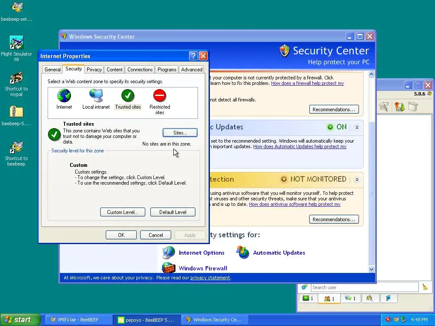Click the BeeBEEP trash bin toolbar icon
The height and width of the screenshot is (326, 435).
click(413, 107)
